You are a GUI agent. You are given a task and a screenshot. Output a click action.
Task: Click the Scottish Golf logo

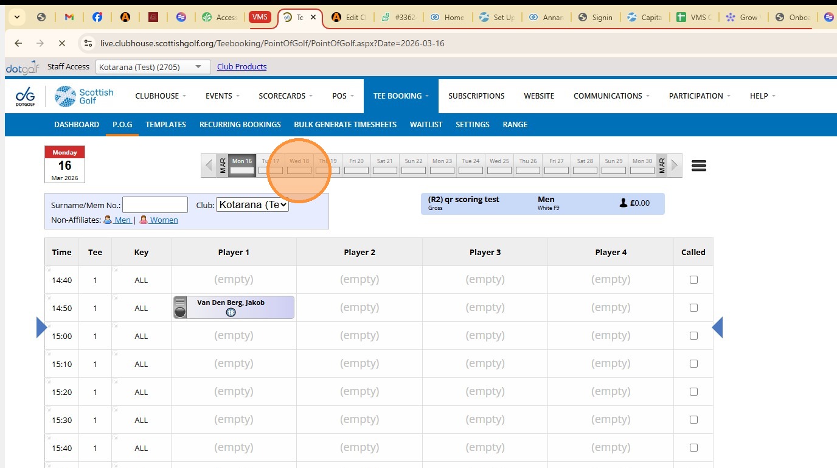point(84,96)
